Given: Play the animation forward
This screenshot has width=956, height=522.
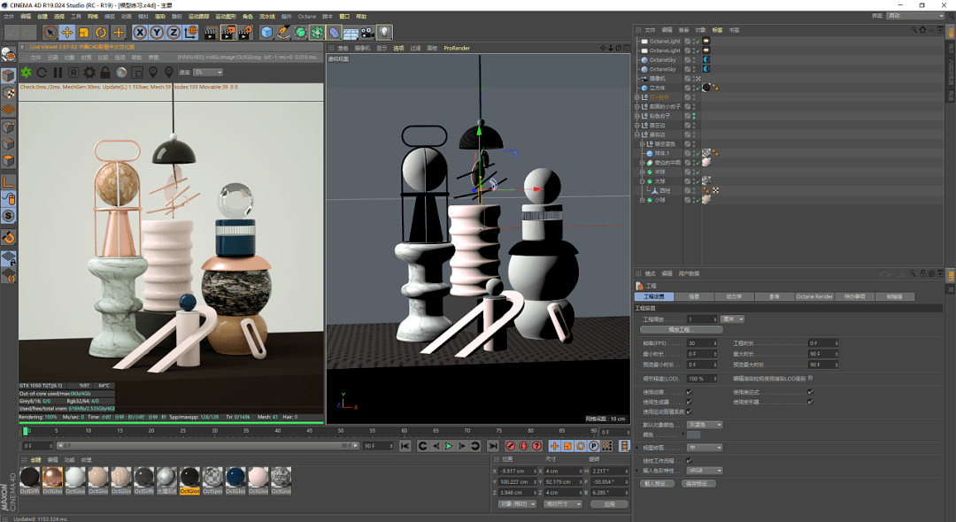Looking at the screenshot, I should (449, 447).
